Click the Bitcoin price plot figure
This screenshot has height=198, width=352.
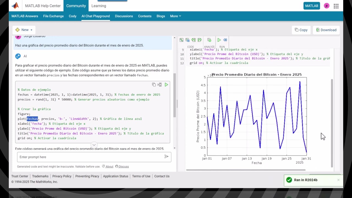[257, 116]
